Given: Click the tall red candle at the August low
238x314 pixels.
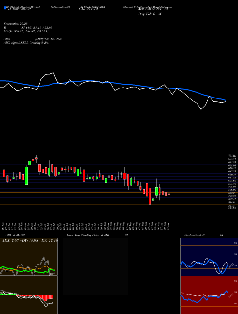Looking at the screenshot, I should [150, 196].
